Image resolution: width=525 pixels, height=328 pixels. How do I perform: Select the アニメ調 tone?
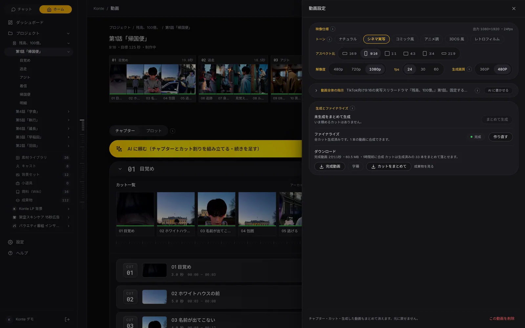(x=431, y=39)
